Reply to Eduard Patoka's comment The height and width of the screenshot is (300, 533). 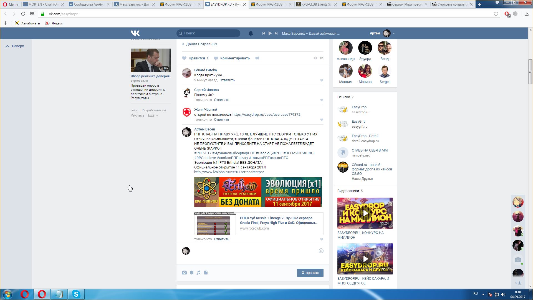click(227, 80)
